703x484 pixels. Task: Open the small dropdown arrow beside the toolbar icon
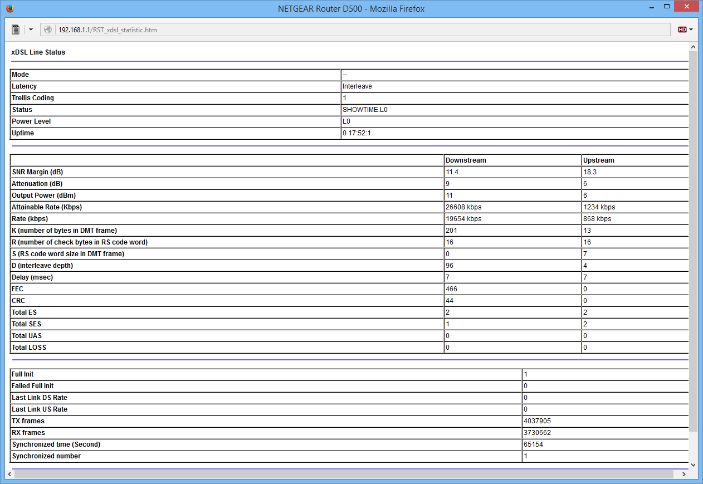click(x=31, y=30)
